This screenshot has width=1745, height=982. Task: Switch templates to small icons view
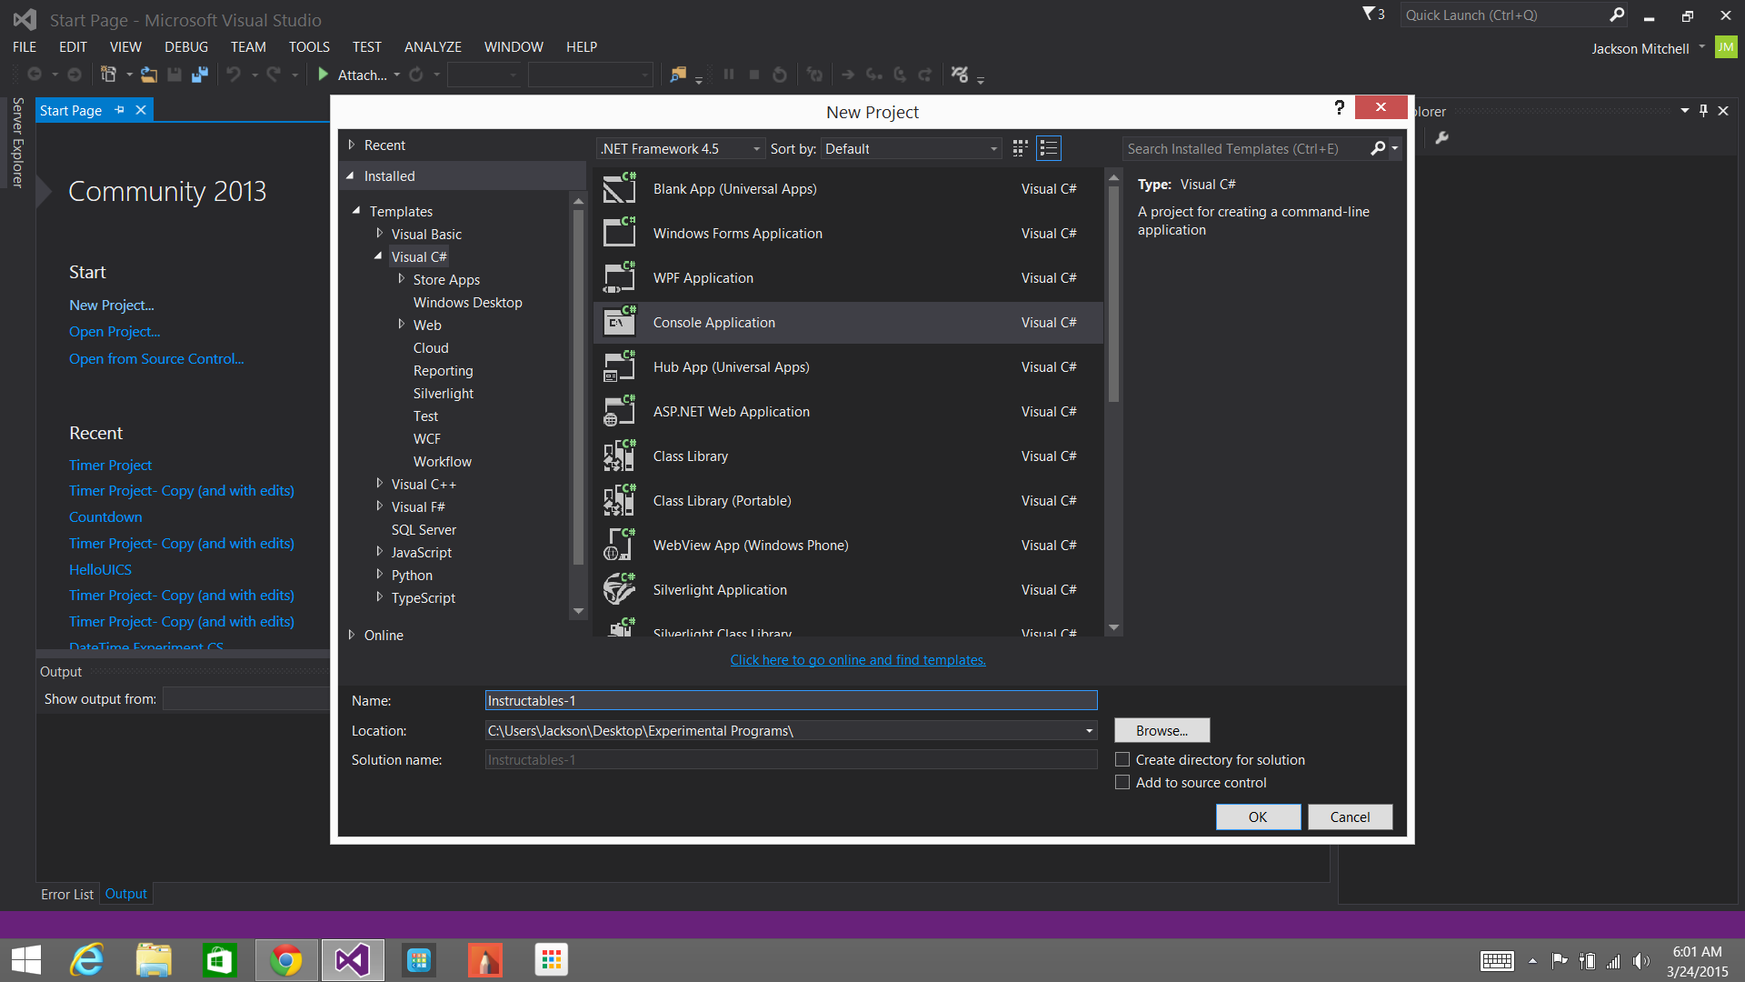click(x=1020, y=148)
